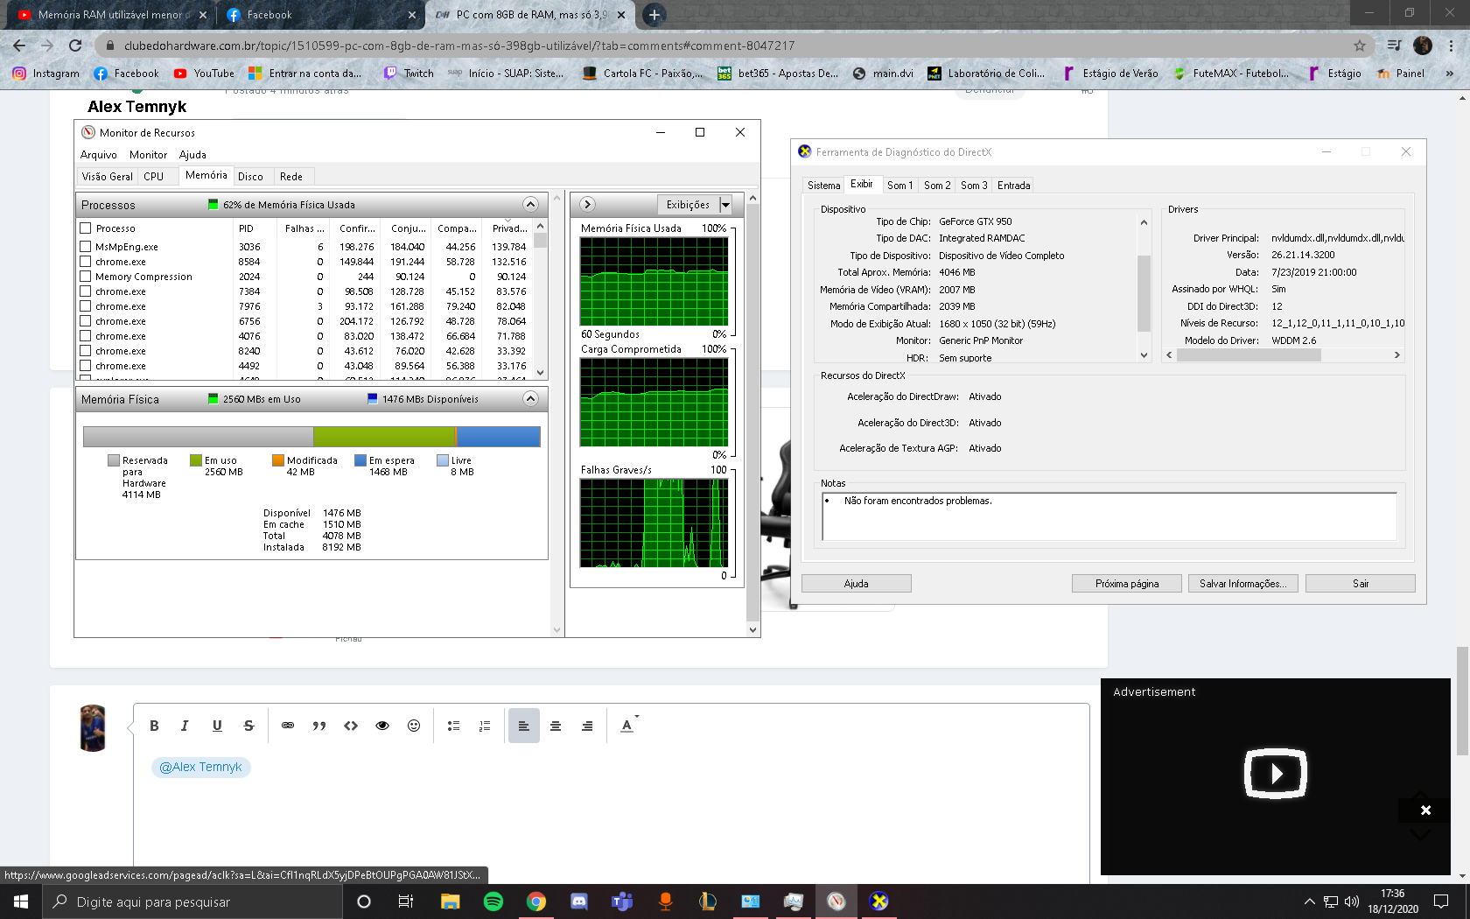Open the emoji picker in the editor
Image resolution: width=1470 pixels, height=919 pixels.
coord(414,726)
